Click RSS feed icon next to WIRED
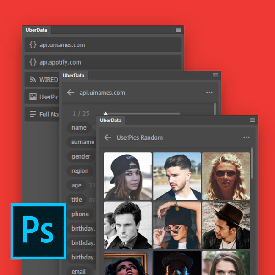The height and width of the screenshot is (275, 275). coord(33,79)
